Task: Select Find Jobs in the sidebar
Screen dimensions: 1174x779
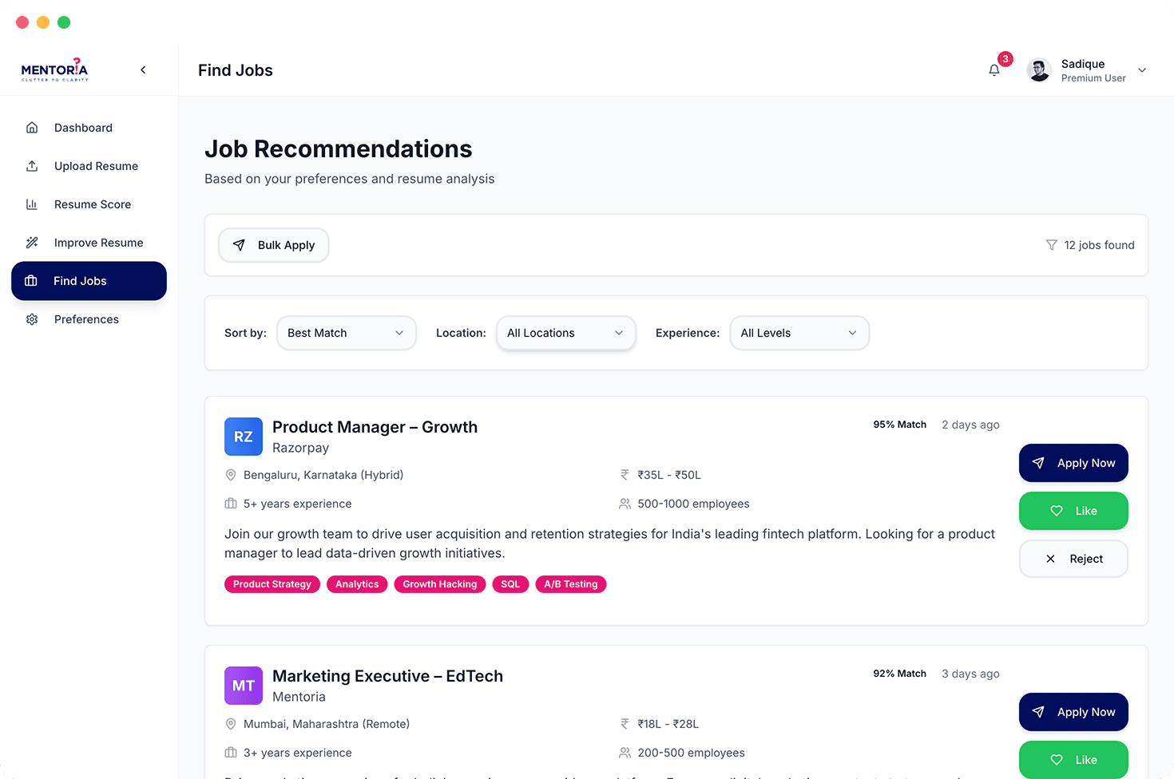Action: [x=89, y=281]
